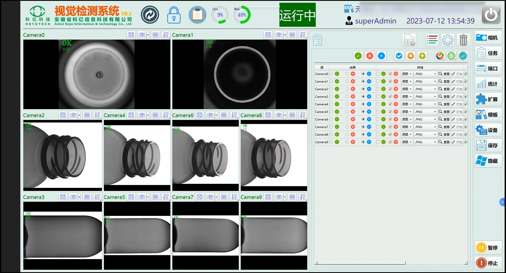Screen dimensions: 506x273
Task: Open the 统计 statistics menu
Action: click(x=488, y=84)
